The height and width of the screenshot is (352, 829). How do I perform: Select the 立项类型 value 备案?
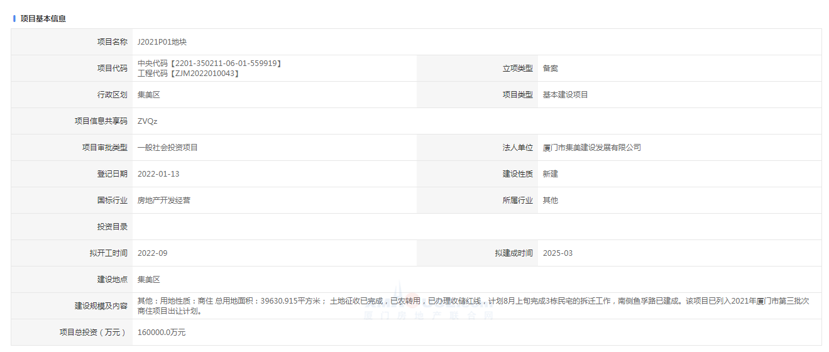(550, 69)
